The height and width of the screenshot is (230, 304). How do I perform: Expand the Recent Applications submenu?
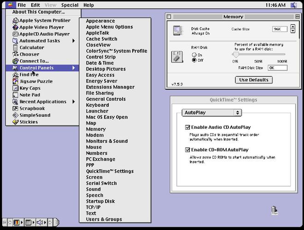click(42, 102)
